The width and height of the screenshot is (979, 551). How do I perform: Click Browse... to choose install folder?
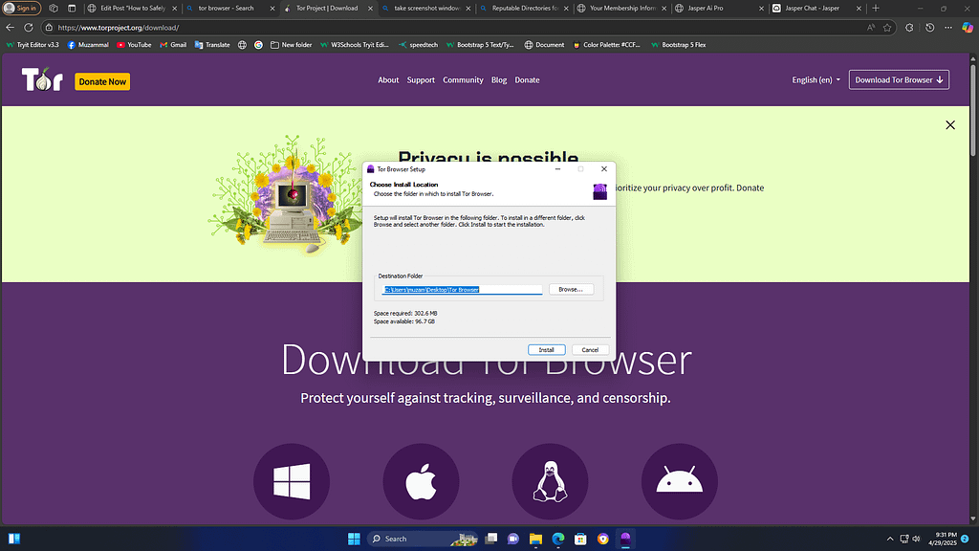(571, 289)
